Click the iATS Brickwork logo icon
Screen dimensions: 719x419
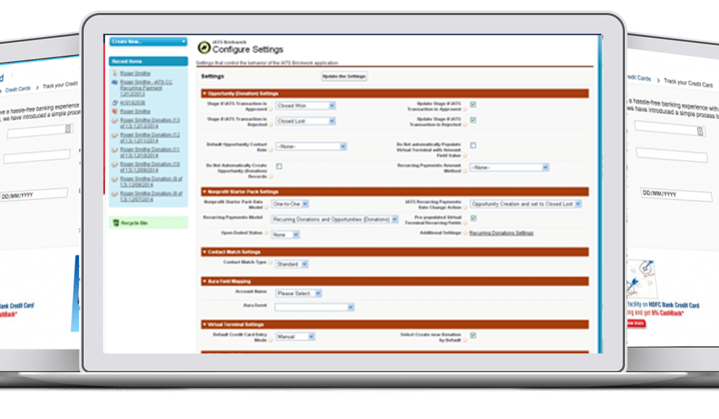(204, 48)
